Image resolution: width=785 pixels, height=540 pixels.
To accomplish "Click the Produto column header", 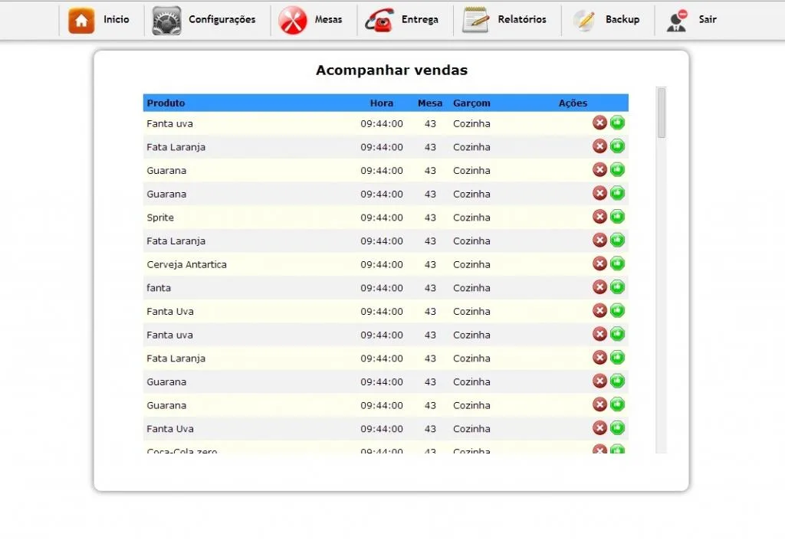I will 166,103.
